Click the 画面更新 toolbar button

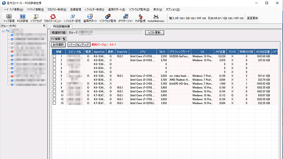point(252,18)
